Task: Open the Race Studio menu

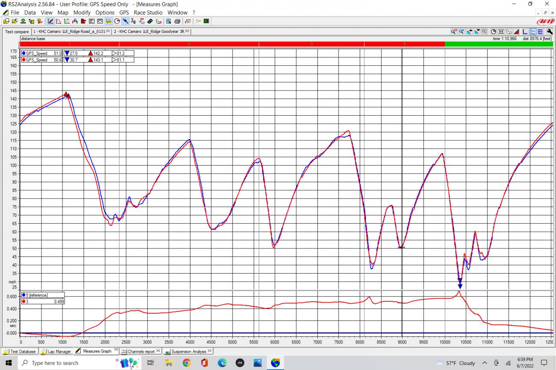Action: click(x=148, y=12)
